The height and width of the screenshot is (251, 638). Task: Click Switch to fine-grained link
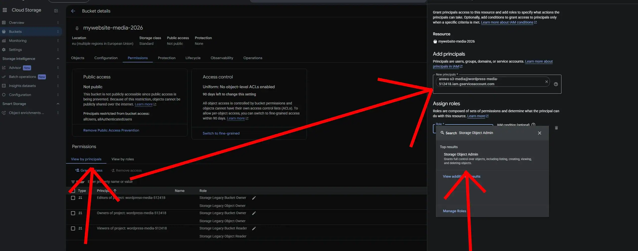coord(221,133)
